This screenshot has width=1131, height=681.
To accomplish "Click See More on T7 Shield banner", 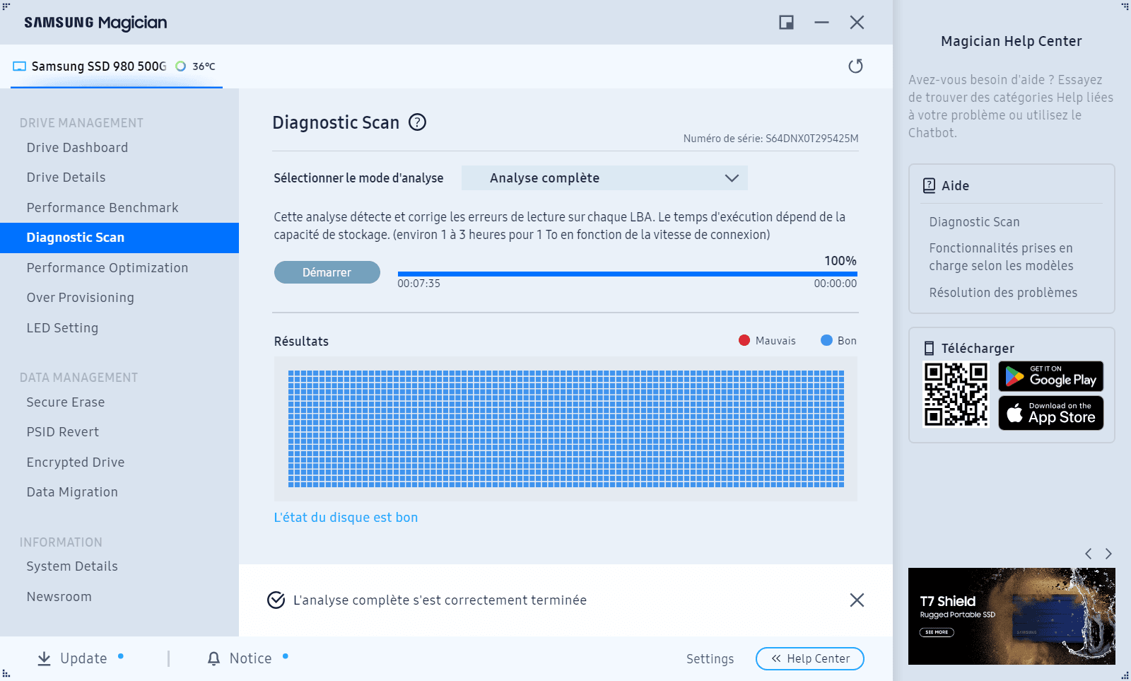I will (x=937, y=632).
